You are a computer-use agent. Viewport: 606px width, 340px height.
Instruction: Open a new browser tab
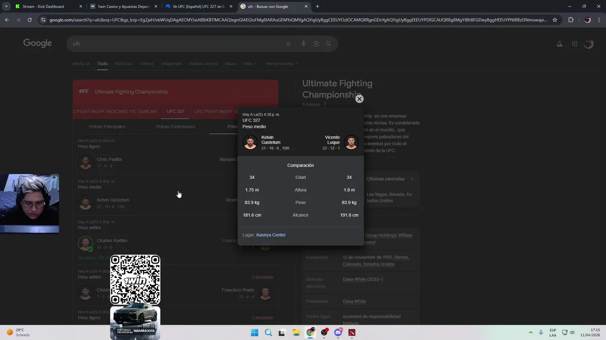tap(317, 7)
